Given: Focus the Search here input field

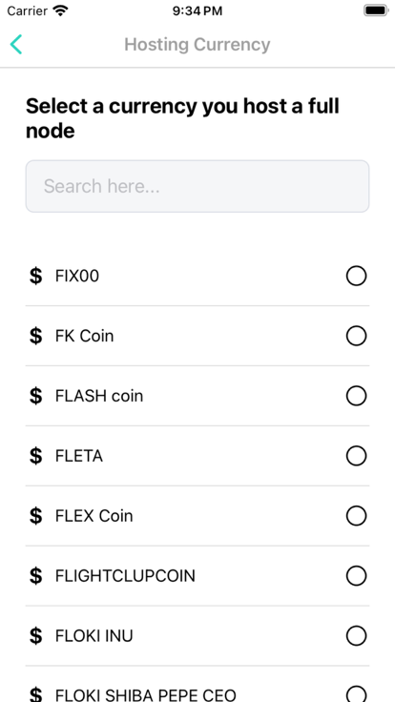Looking at the screenshot, I should [x=197, y=186].
